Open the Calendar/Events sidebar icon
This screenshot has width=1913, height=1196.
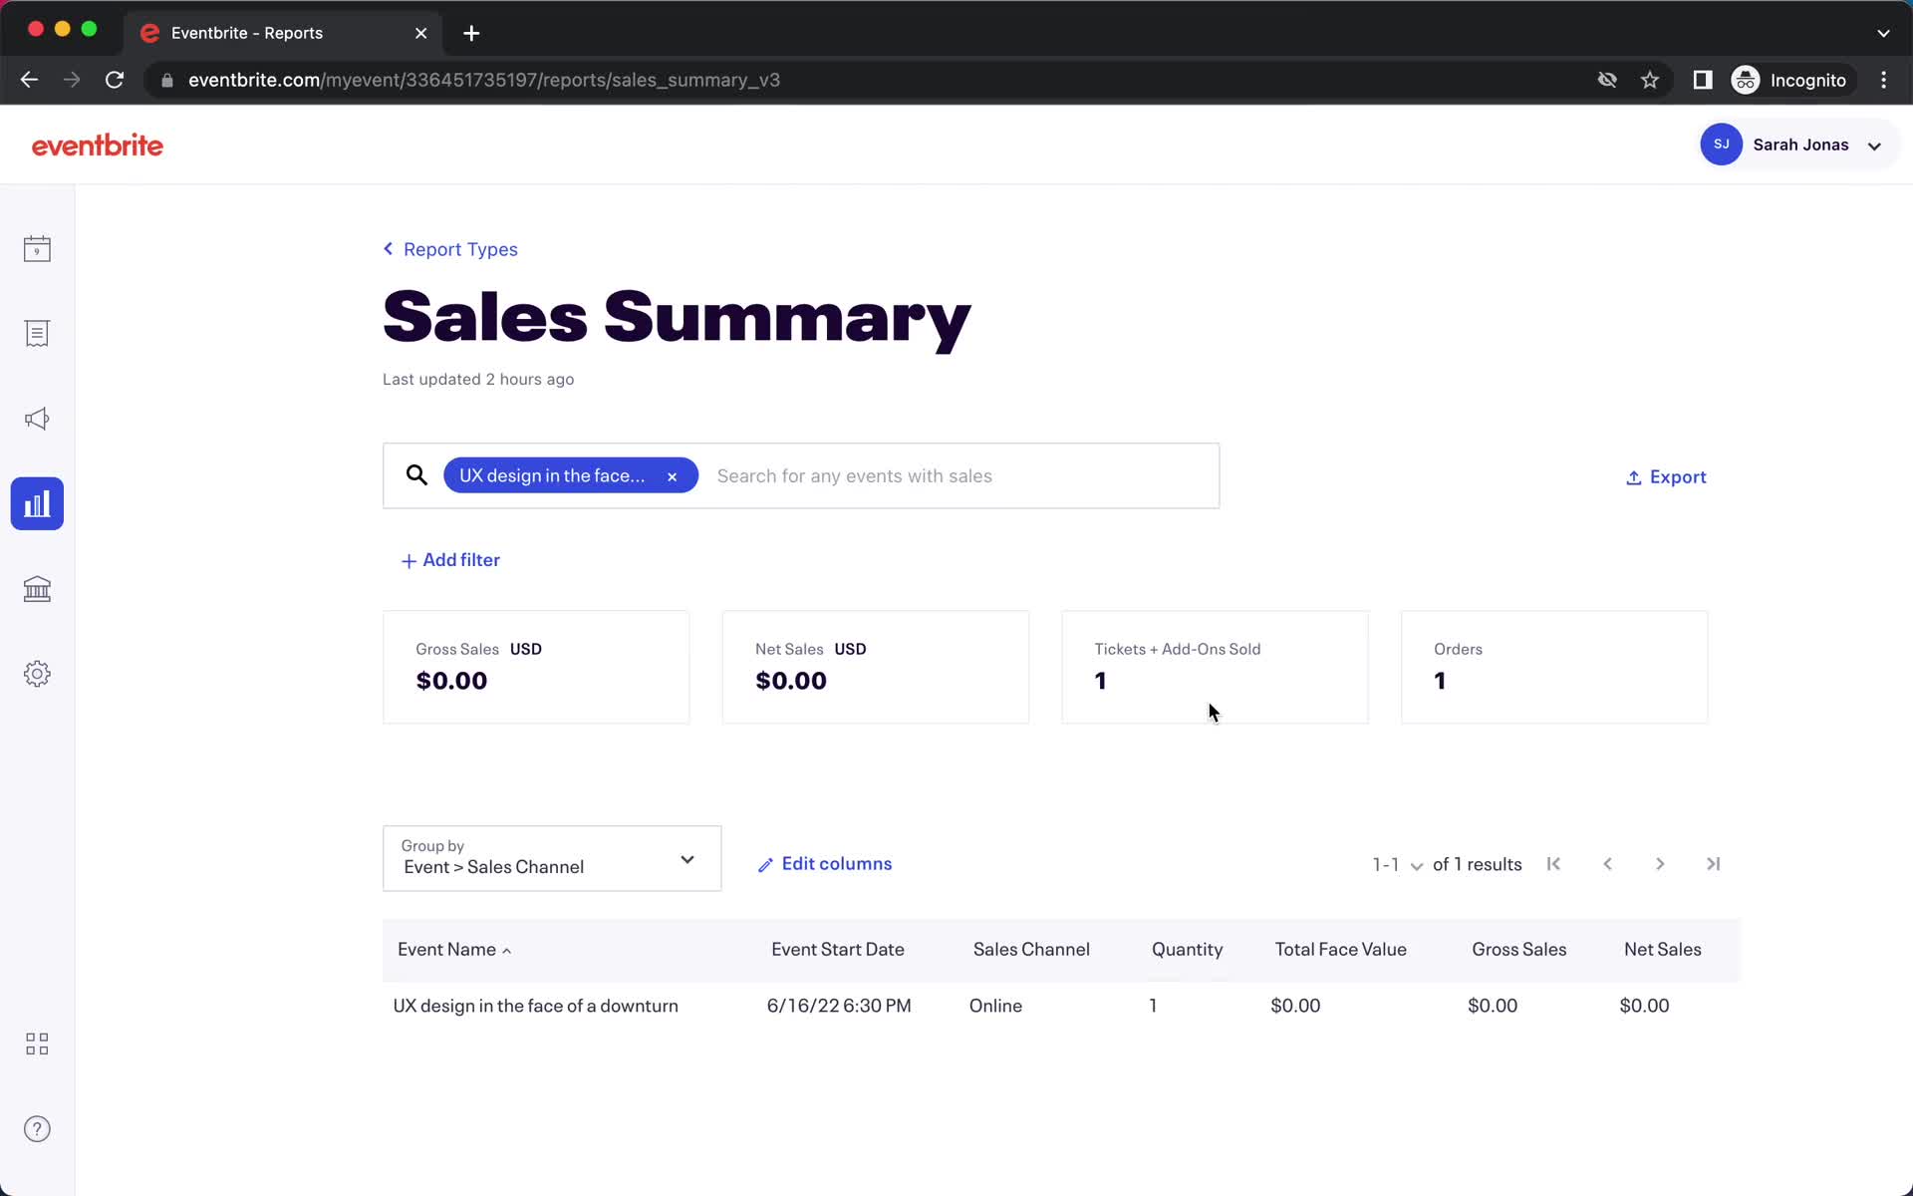tap(37, 248)
